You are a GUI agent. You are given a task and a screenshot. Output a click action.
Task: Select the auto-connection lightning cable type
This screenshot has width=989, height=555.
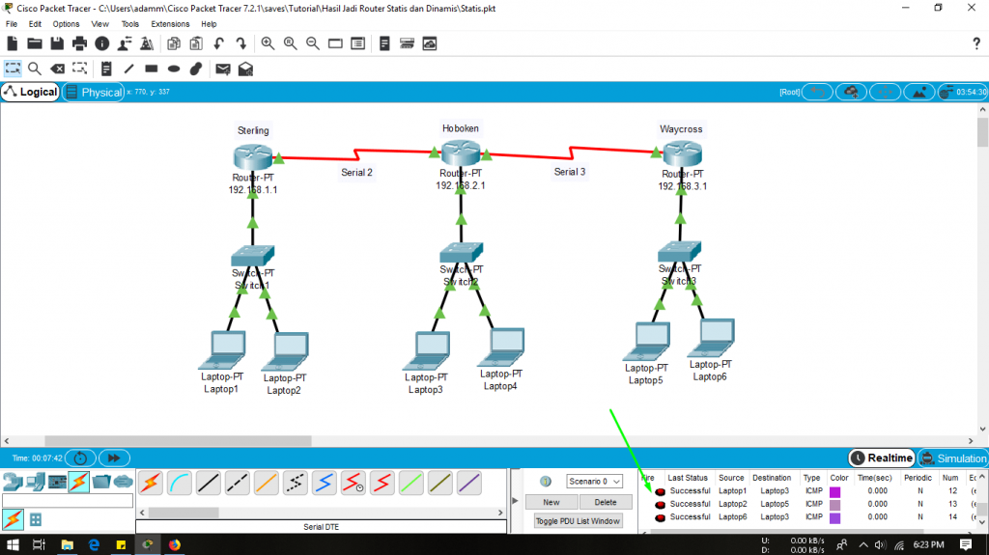pyautogui.click(x=150, y=484)
